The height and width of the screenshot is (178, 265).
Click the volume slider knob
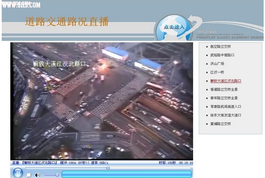pos(57,175)
